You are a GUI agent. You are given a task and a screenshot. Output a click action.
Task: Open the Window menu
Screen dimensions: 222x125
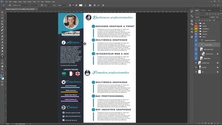click(48, 2)
